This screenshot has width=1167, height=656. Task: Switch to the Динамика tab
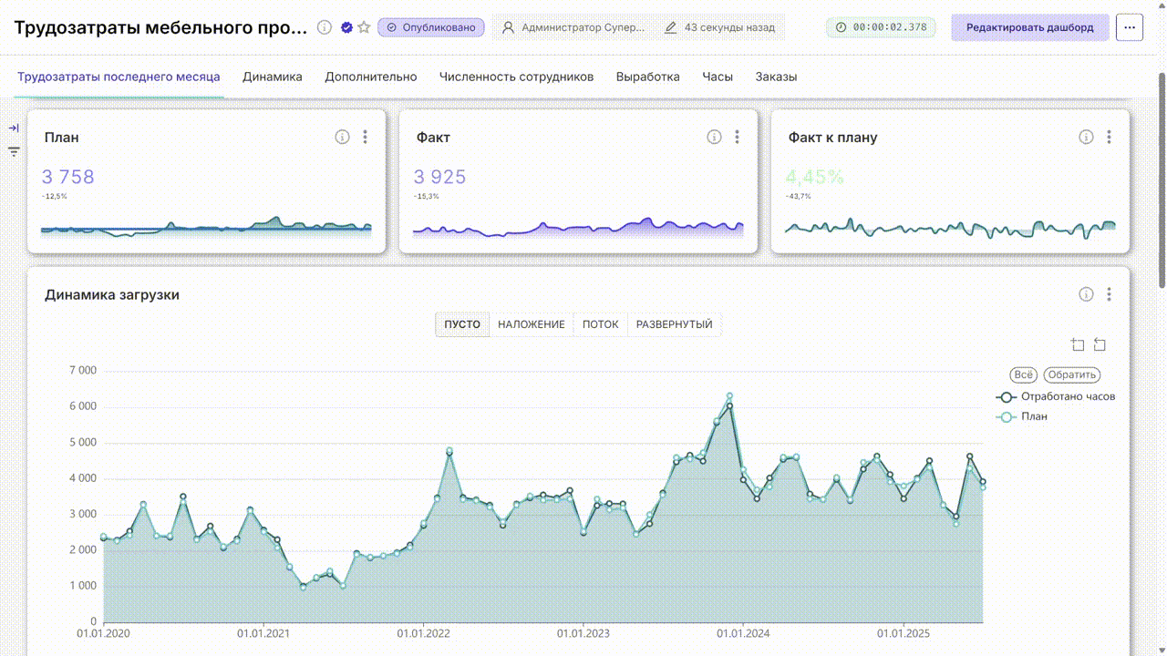(x=273, y=77)
